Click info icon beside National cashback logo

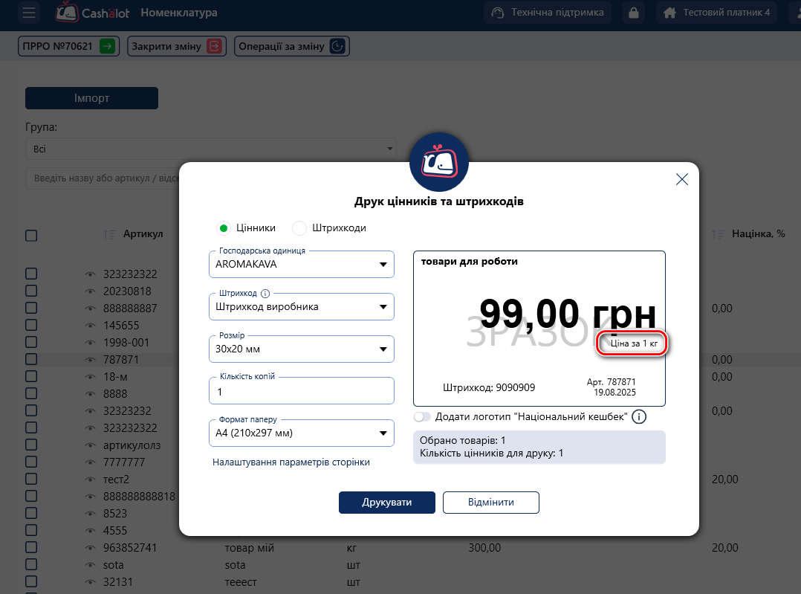click(638, 417)
